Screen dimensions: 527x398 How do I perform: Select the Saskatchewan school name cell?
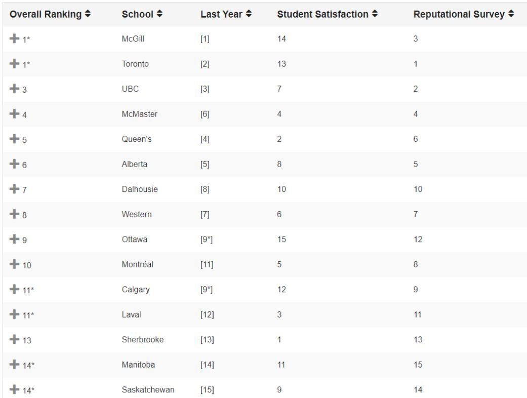(x=148, y=389)
